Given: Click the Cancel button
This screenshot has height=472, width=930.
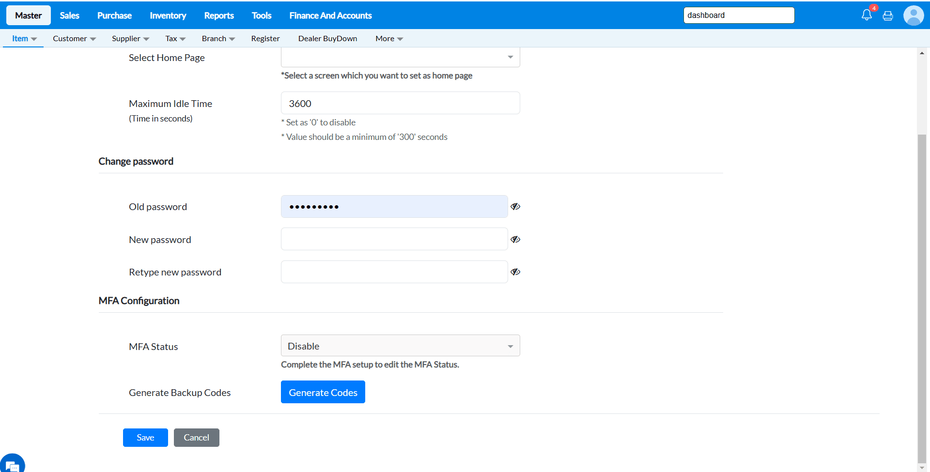Looking at the screenshot, I should coord(196,438).
